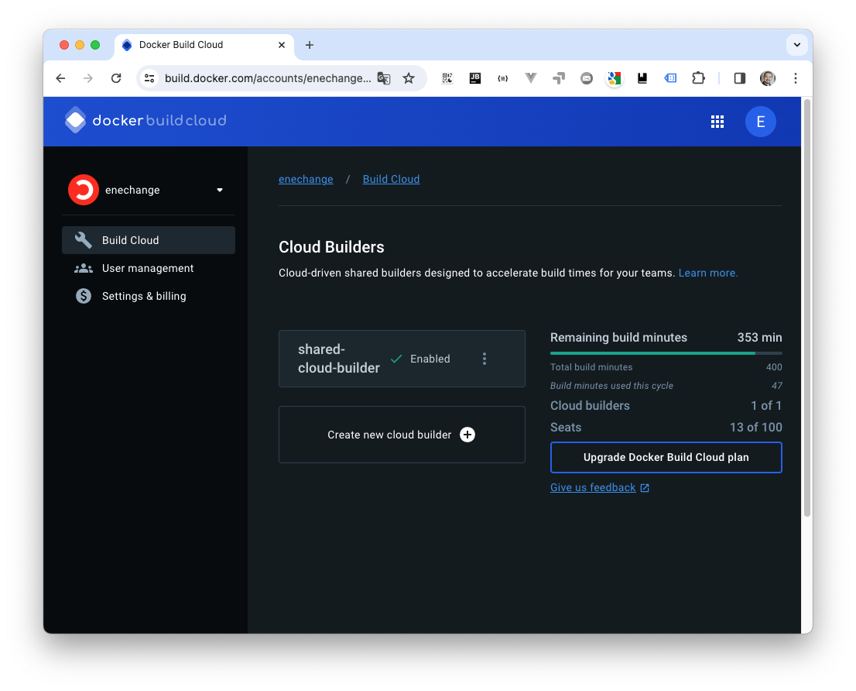856x691 pixels.
Task: Click the 353 min remaining value
Action: click(759, 338)
